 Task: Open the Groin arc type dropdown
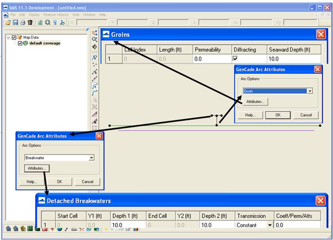tap(310, 91)
